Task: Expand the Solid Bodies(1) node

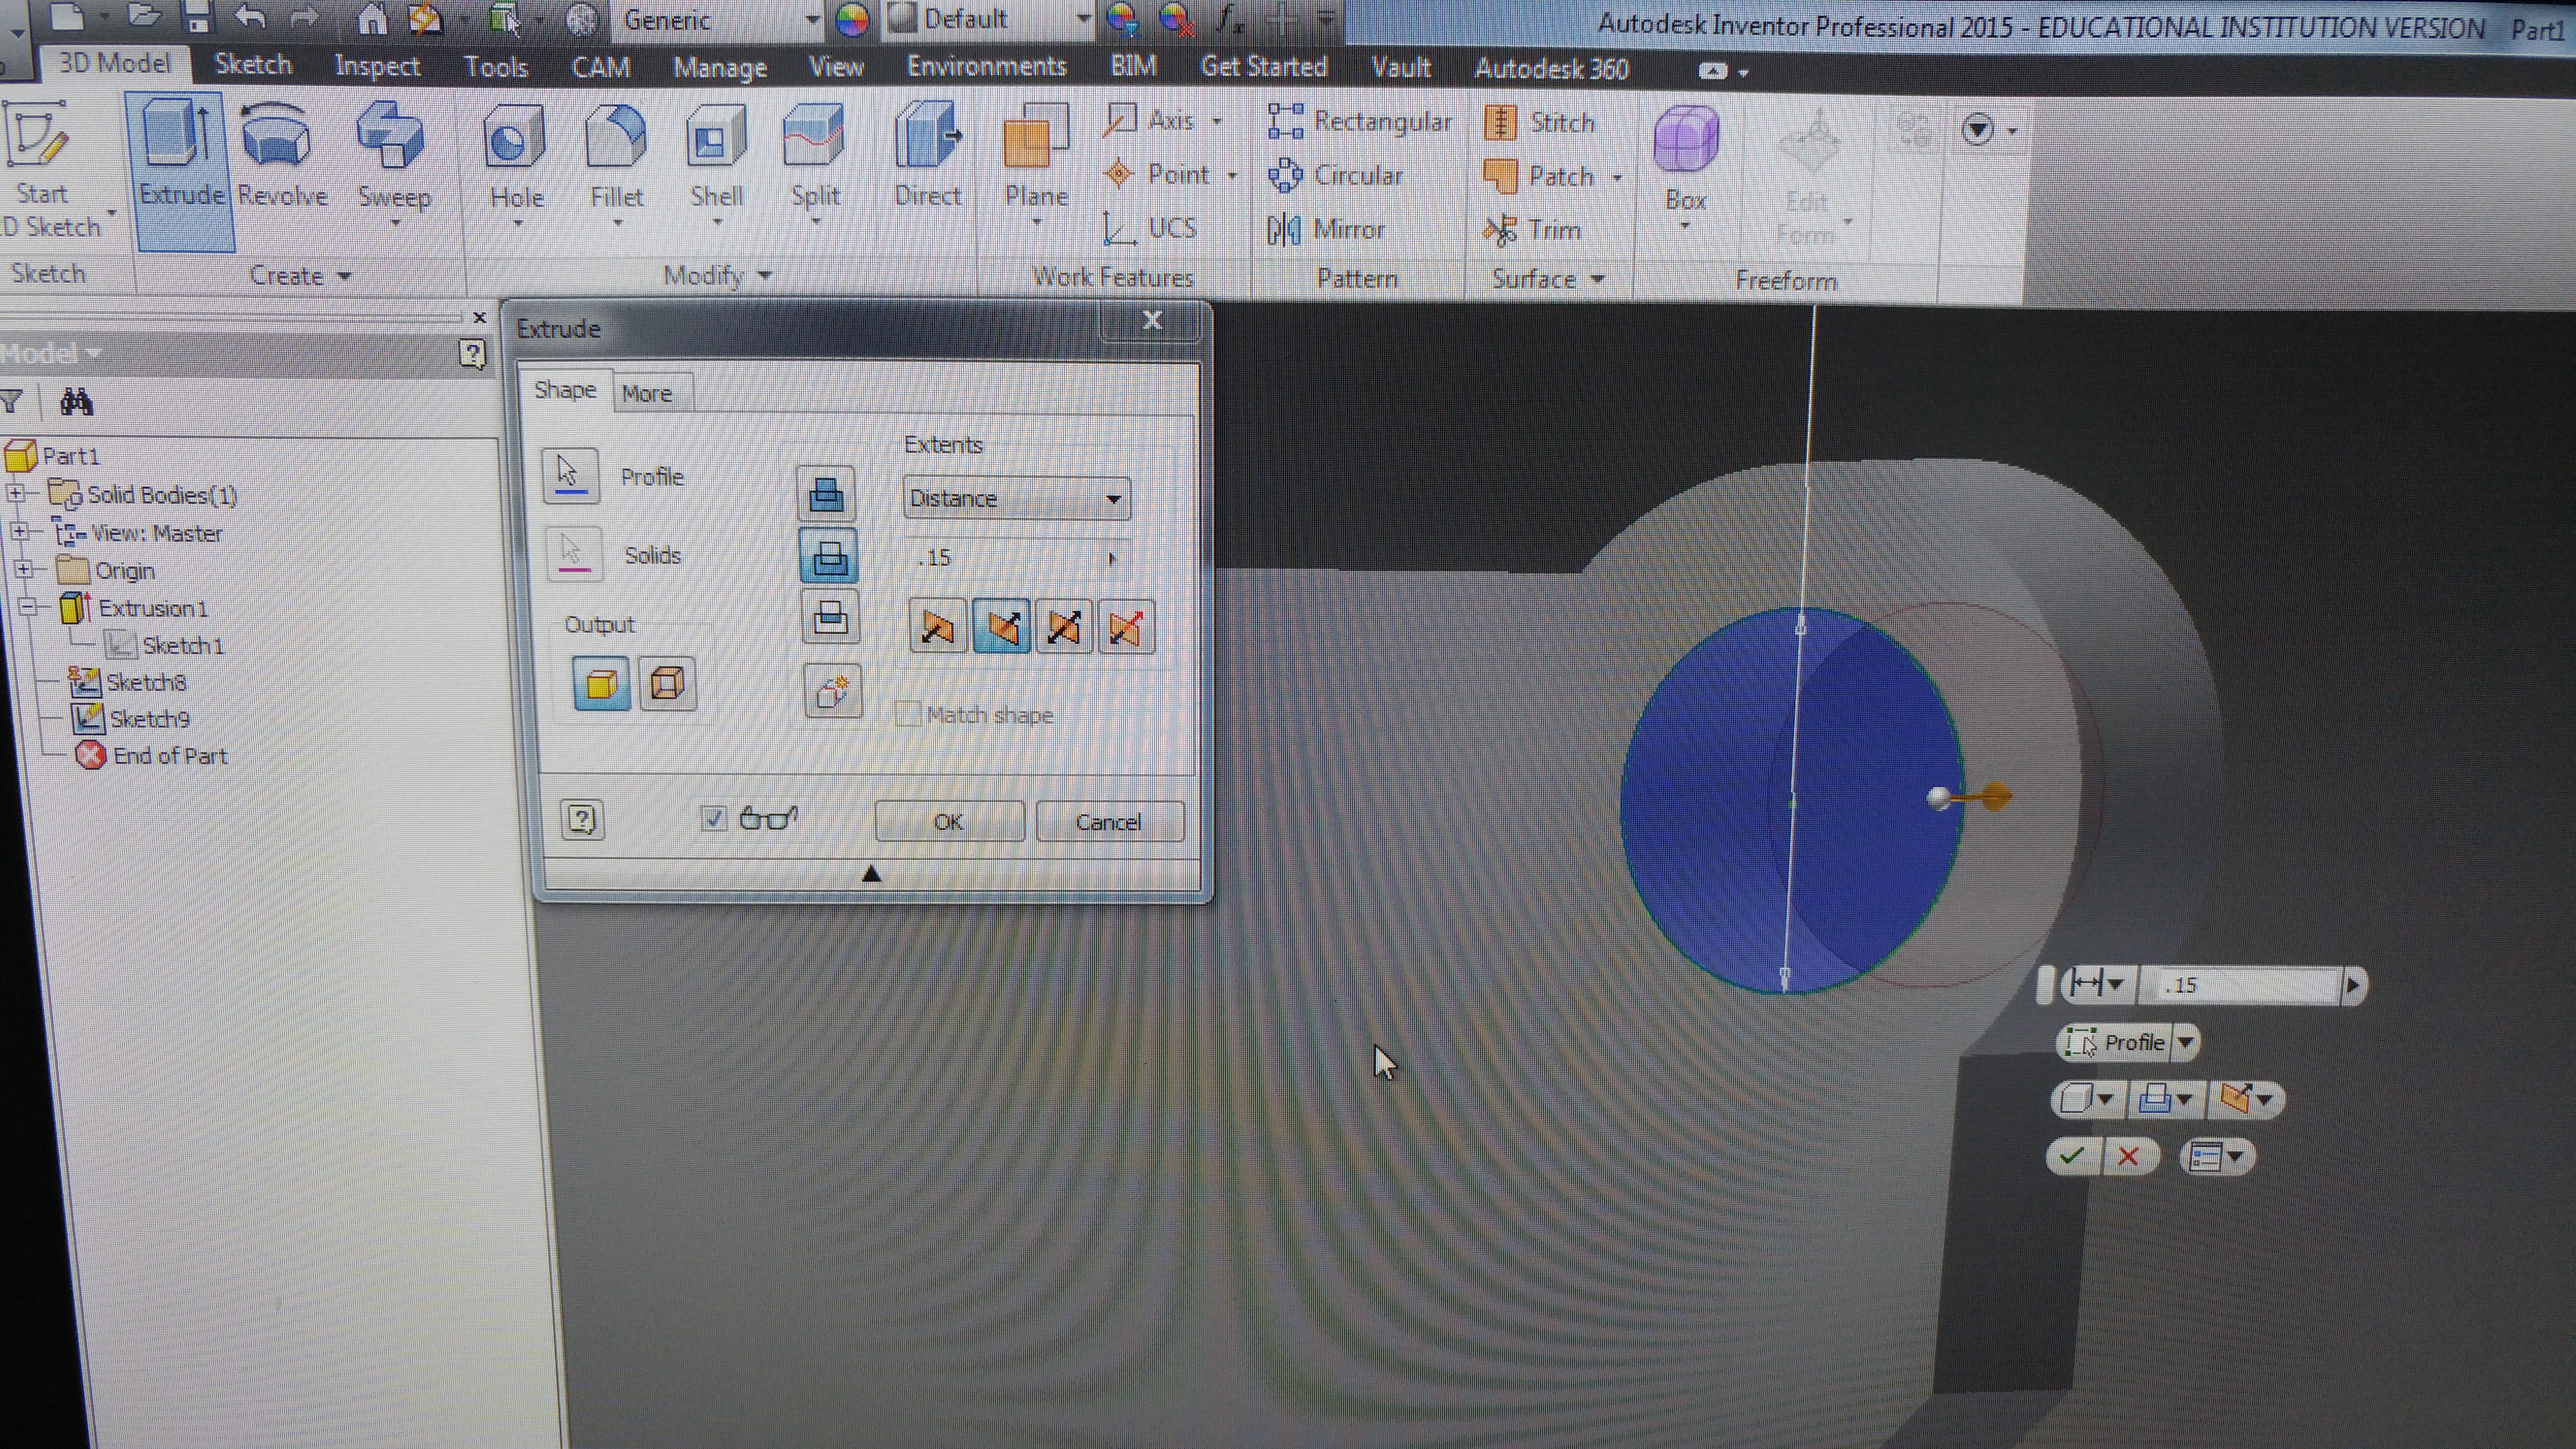Action: click(x=15, y=493)
